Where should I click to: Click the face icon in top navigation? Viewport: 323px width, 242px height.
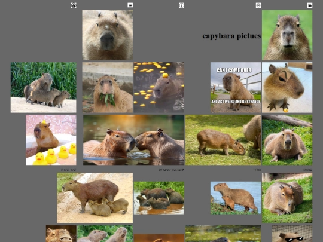[258, 5]
